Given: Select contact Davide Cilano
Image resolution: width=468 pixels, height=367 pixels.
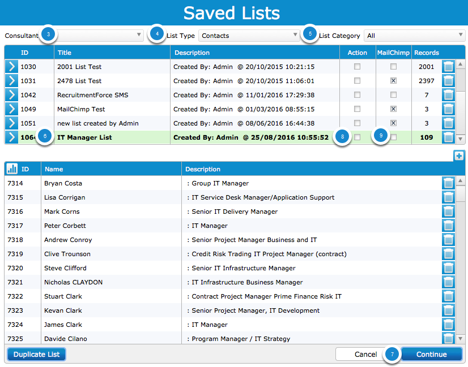Looking at the screenshot, I should (66, 339).
